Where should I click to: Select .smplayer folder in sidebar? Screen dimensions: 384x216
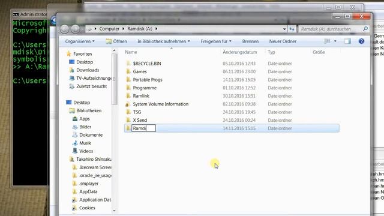pyautogui.click(x=89, y=184)
